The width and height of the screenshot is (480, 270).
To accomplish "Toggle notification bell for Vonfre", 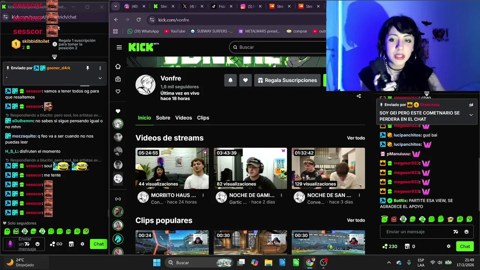I will 230,80.
